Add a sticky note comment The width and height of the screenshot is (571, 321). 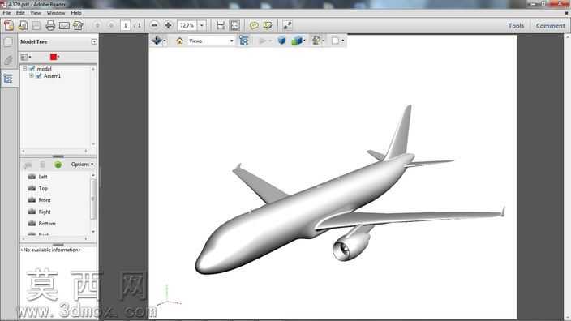click(x=254, y=25)
